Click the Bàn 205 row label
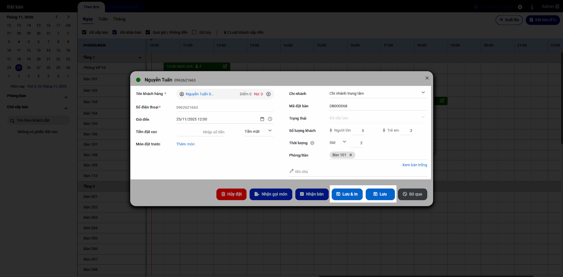This screenshot has height=277, width=563. (90, 238)
